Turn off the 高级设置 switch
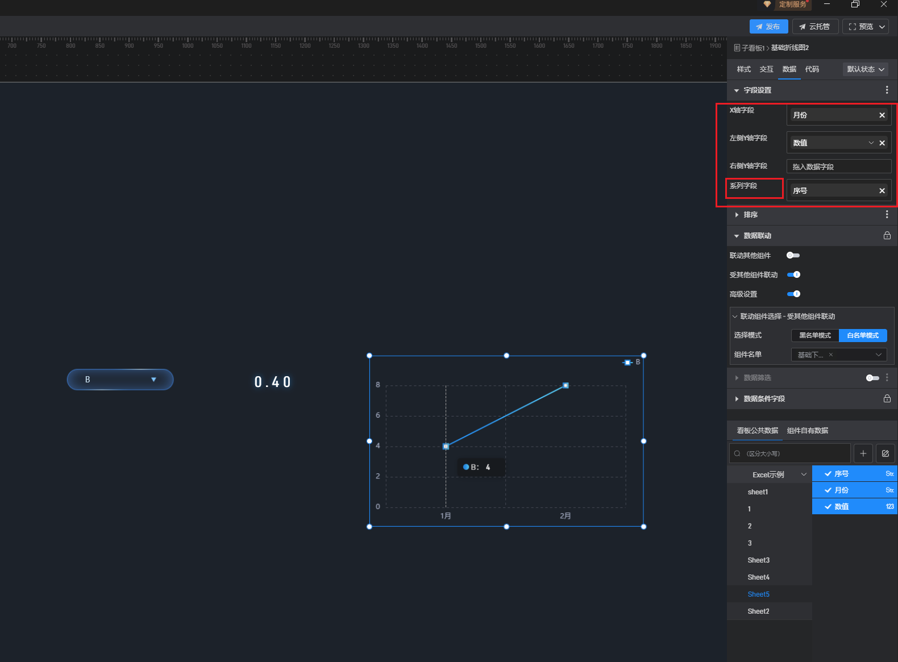 [x=793, y=294]
